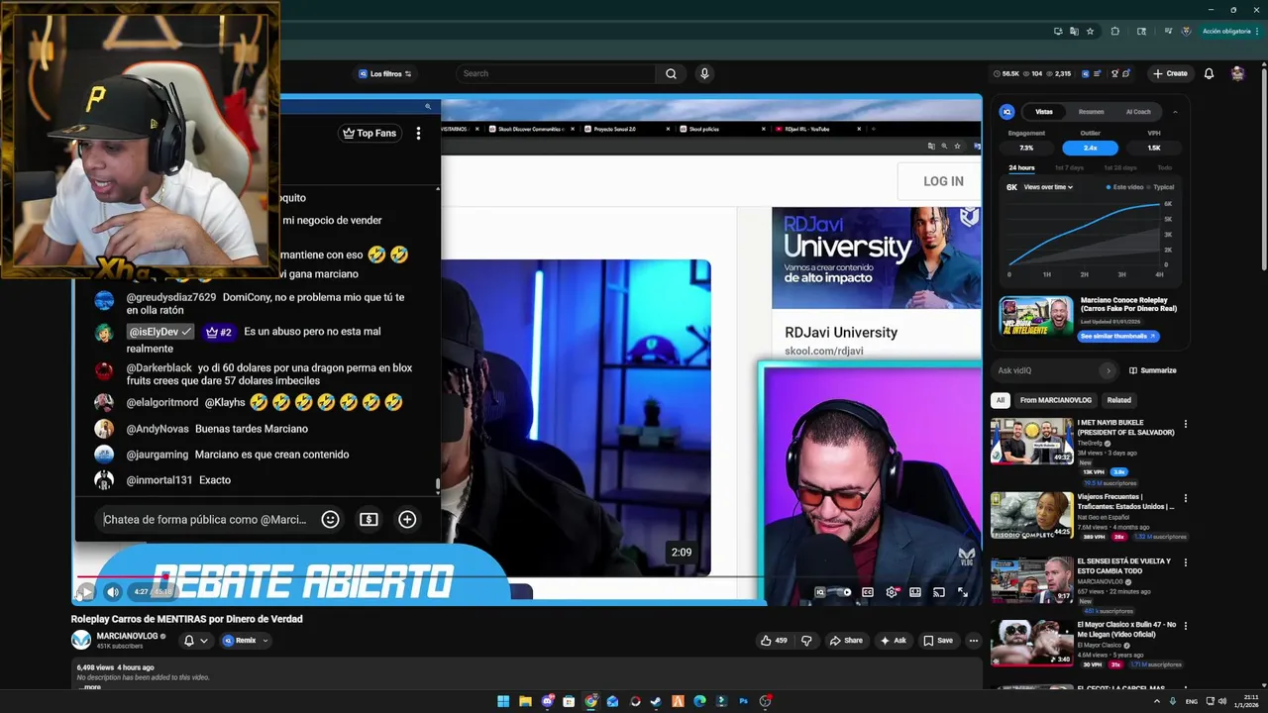Expand the Remix dropdown arrow
Image resolution: width=1268 pixels, height=713 pixels.
pyautogui.click(x=264, y=641)
